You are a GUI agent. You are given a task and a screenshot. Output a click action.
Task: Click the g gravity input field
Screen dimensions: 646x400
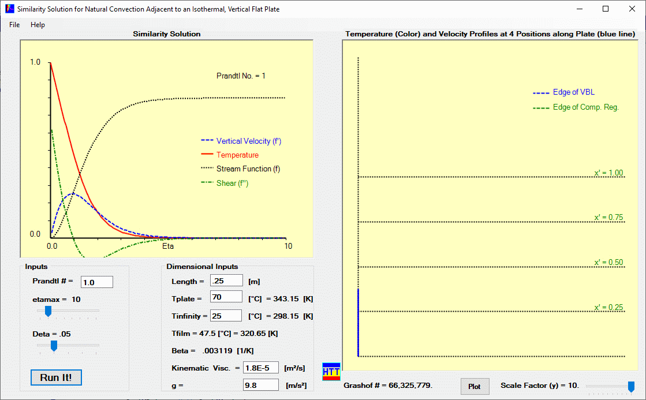point(261,385)
